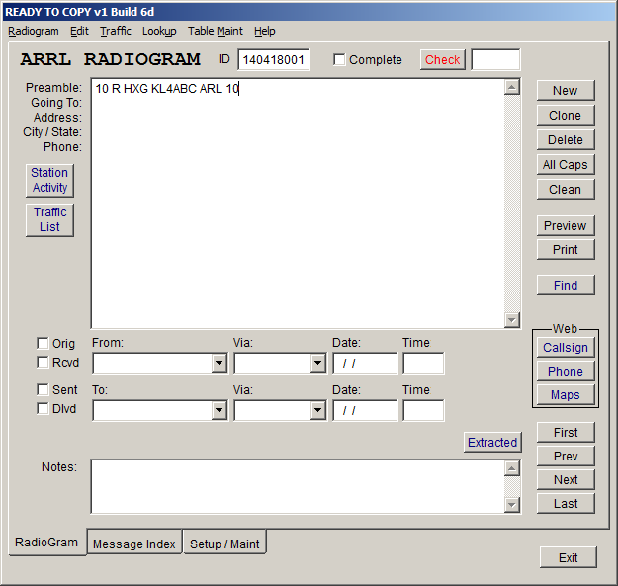Viewport: 618px width, 586px height.
Task: Toggle the Sent checkbox
Action: pos(43,390)
